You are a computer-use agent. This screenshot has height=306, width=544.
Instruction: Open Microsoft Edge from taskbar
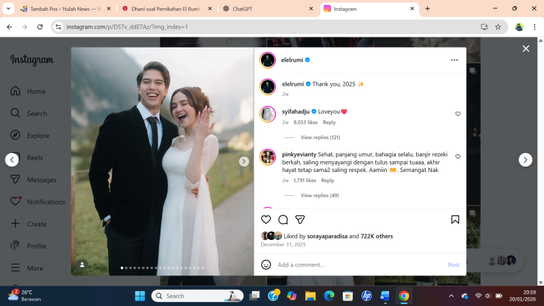coord(329,296)
